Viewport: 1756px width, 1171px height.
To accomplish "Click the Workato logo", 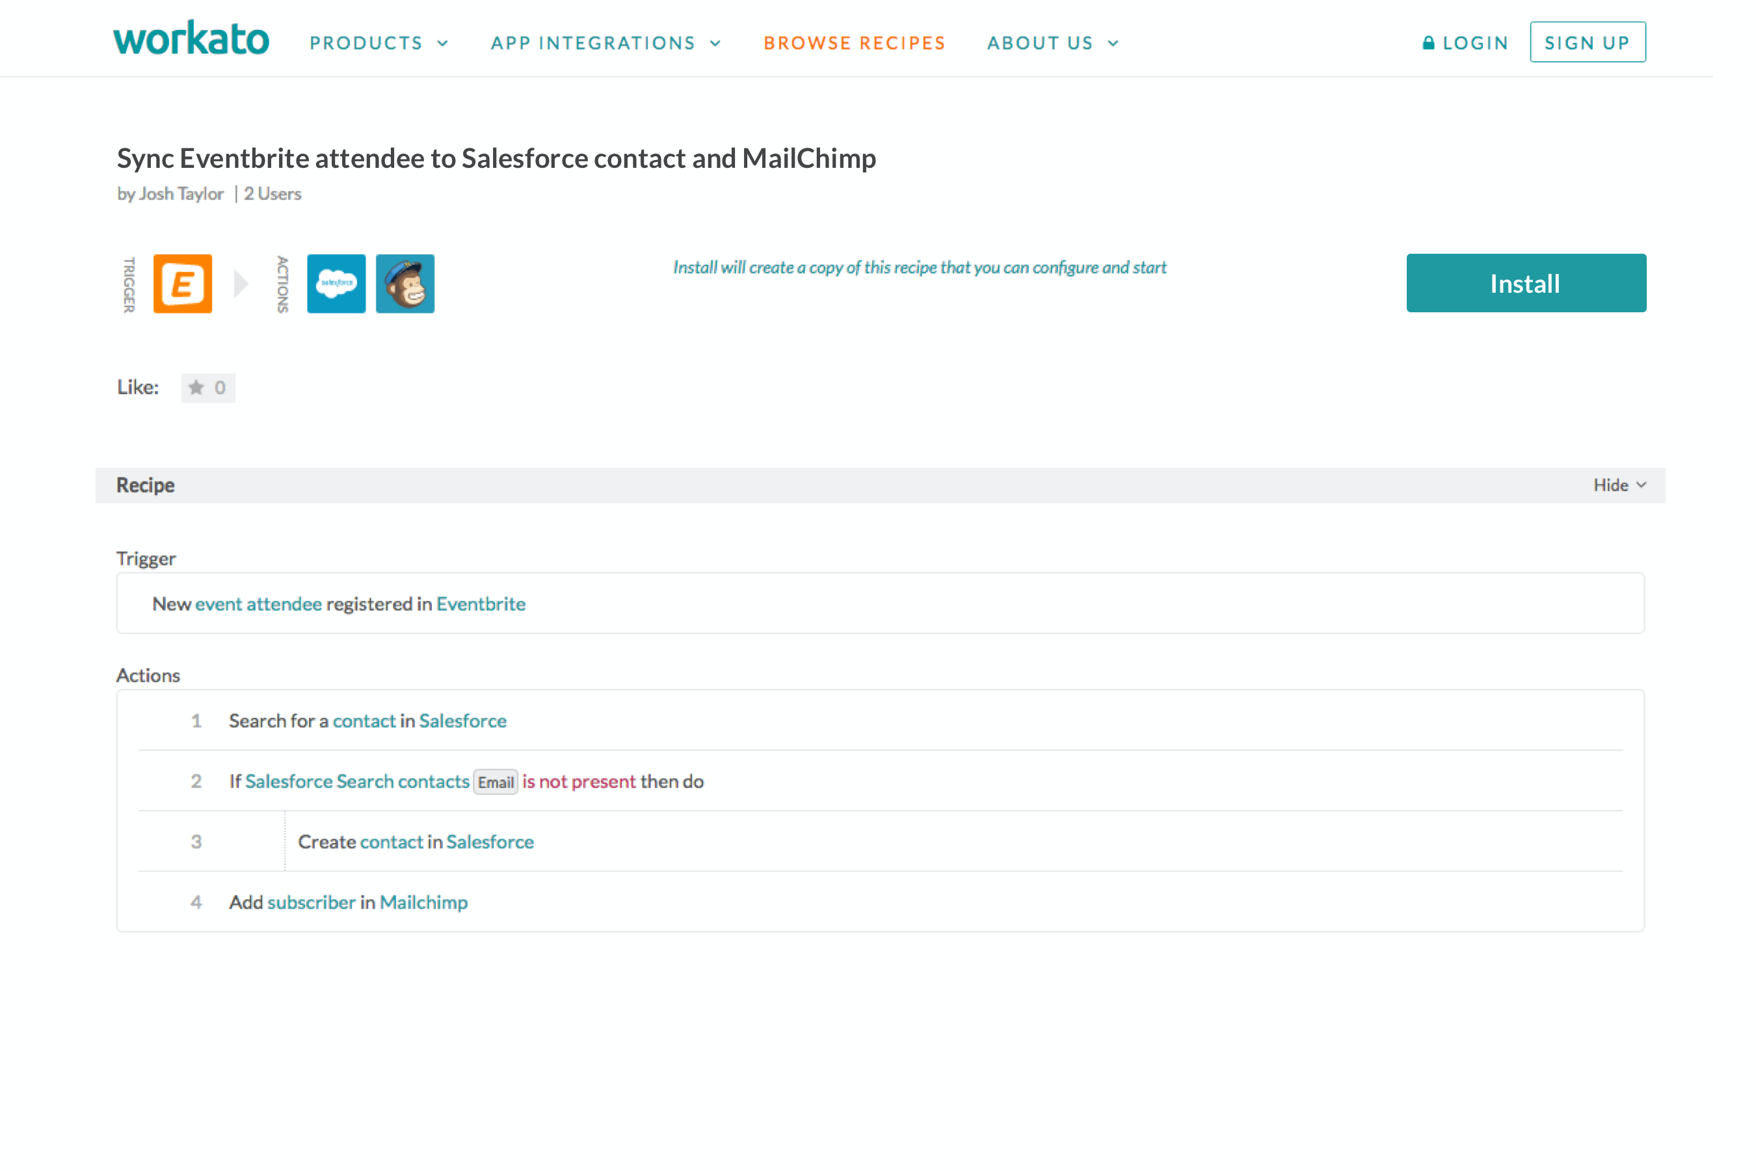I will pos(191,40).
